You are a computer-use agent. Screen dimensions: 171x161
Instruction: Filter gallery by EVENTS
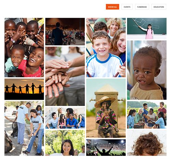(127, 7)
